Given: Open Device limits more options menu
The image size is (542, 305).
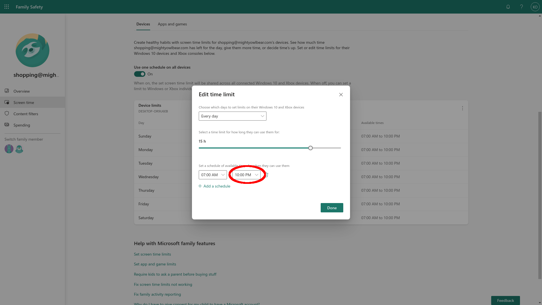Looking at the screenshot, I should [x=462, y=108].
